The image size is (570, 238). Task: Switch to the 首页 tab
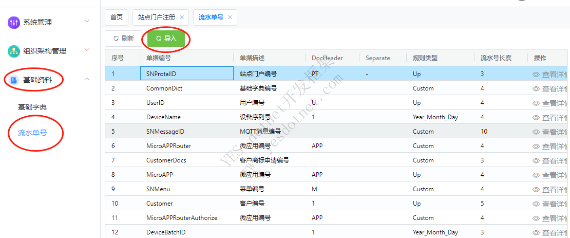(x=117, y=17)
